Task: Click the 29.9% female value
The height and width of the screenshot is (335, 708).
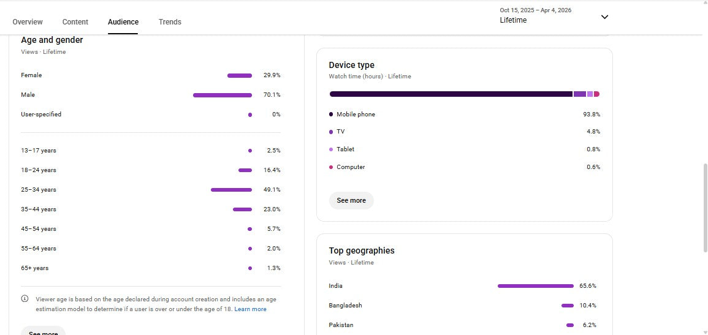Action: pos(272,75)
